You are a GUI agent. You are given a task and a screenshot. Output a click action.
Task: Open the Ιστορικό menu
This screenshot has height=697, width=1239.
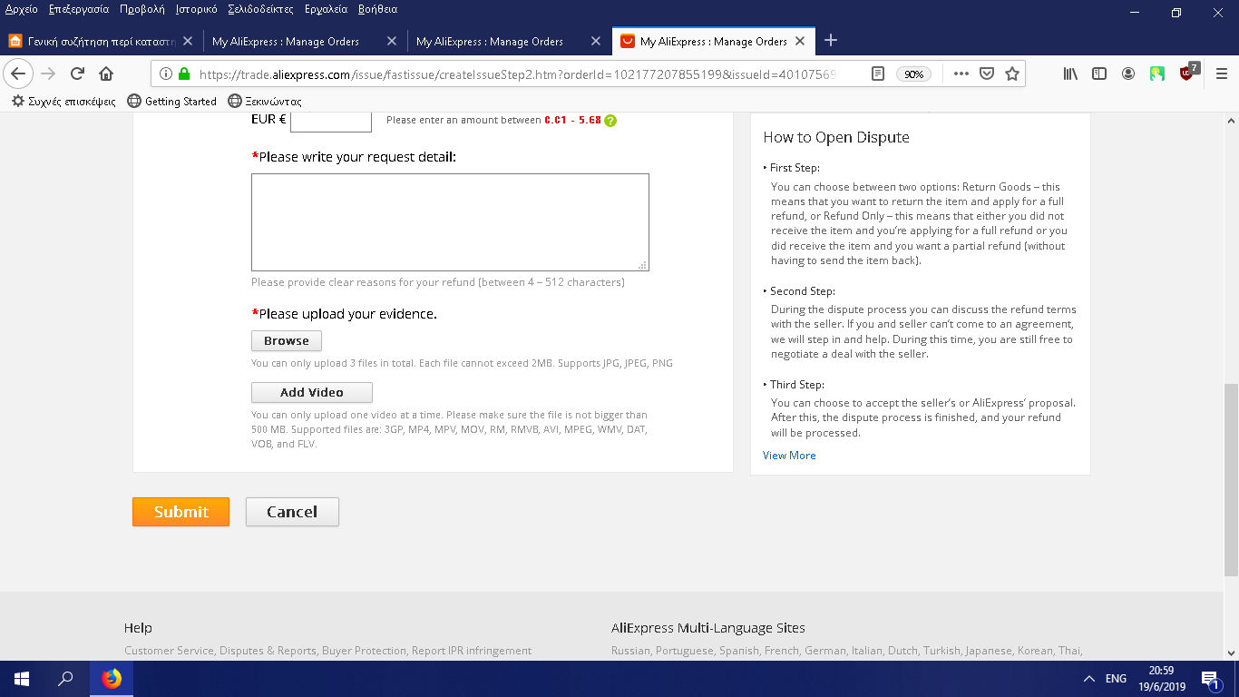197,9
